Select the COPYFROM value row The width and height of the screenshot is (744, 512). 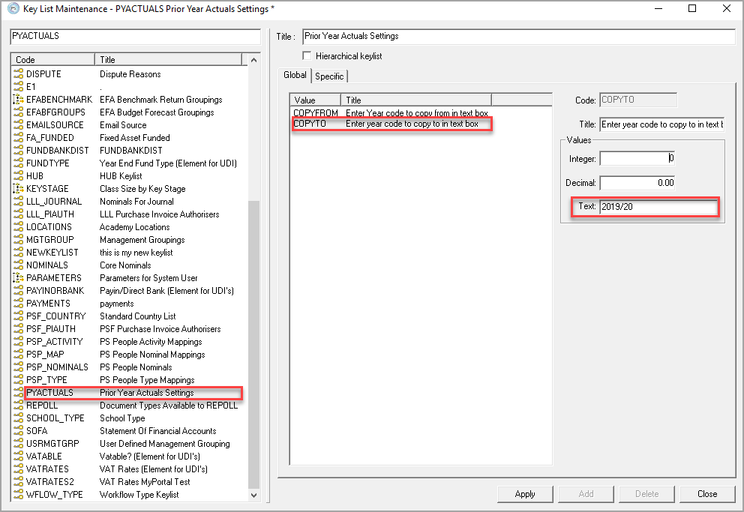tap(390, 113)
